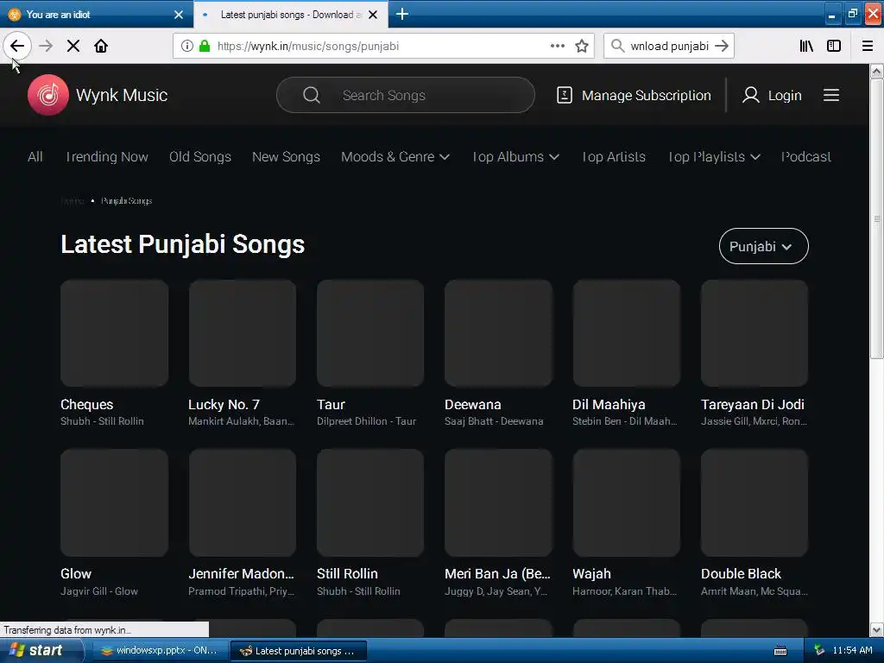The image size is (884, 663).
Task: Click the Login user profile icon
Action: click(x=750, y=95)
